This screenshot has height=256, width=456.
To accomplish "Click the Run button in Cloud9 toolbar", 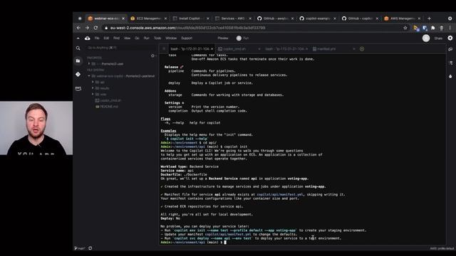I will 242,38.
